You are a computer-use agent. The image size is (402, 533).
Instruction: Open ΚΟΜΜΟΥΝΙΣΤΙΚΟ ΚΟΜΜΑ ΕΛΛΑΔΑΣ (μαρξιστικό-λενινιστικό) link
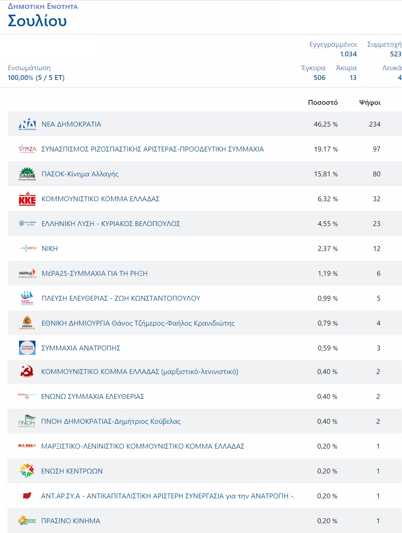tap(140, 371)
